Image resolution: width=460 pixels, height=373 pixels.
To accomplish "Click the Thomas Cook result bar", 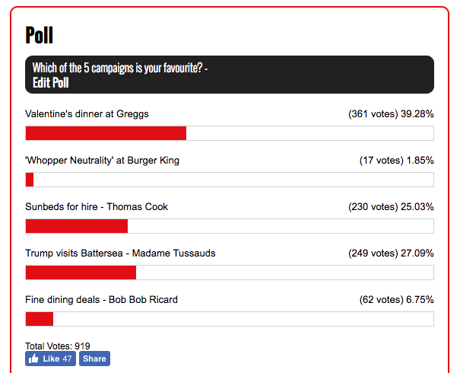I will [x=230, y=226].
